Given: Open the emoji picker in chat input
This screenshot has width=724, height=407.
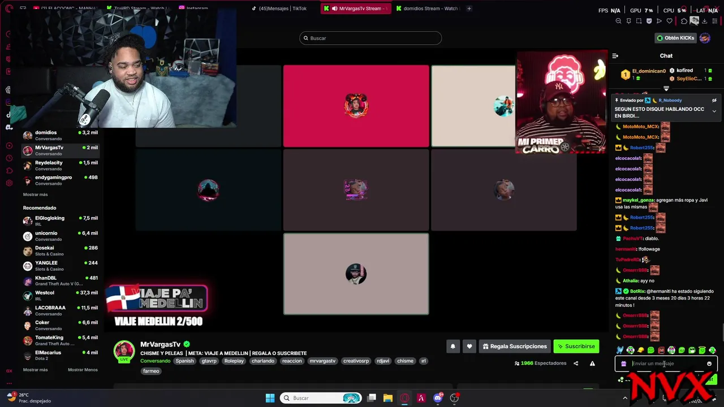Looking at the screenshot, I should [709, 363].
